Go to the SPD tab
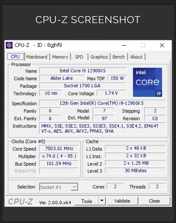 79,57
